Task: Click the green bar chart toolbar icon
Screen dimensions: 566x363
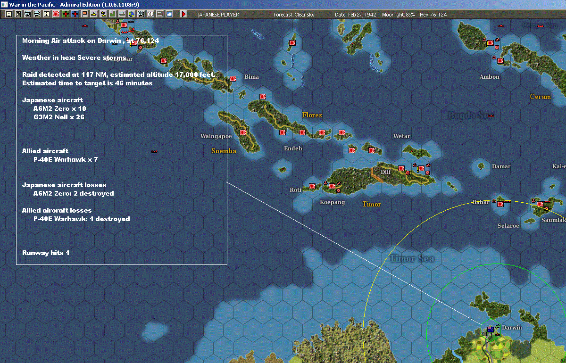Action: [x=112, y=14]
